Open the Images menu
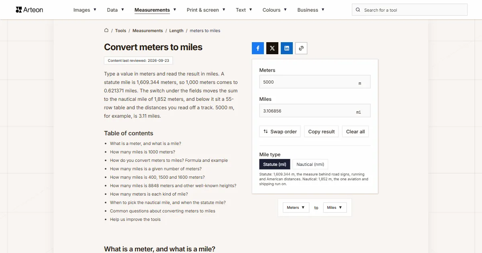 pyautogui.click(x=85, y=10)
